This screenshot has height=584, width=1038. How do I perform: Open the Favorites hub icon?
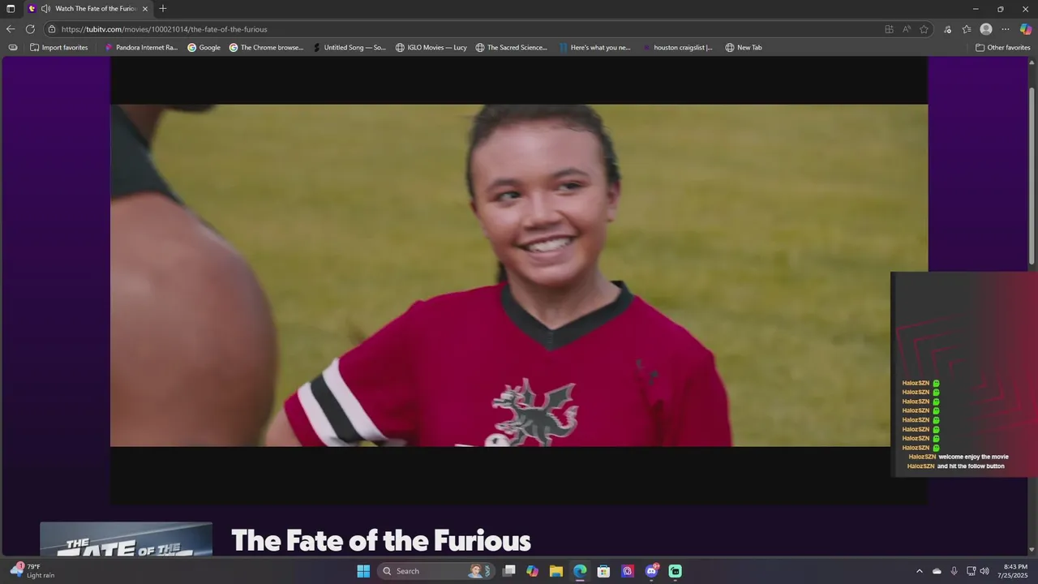coord(967,29)
